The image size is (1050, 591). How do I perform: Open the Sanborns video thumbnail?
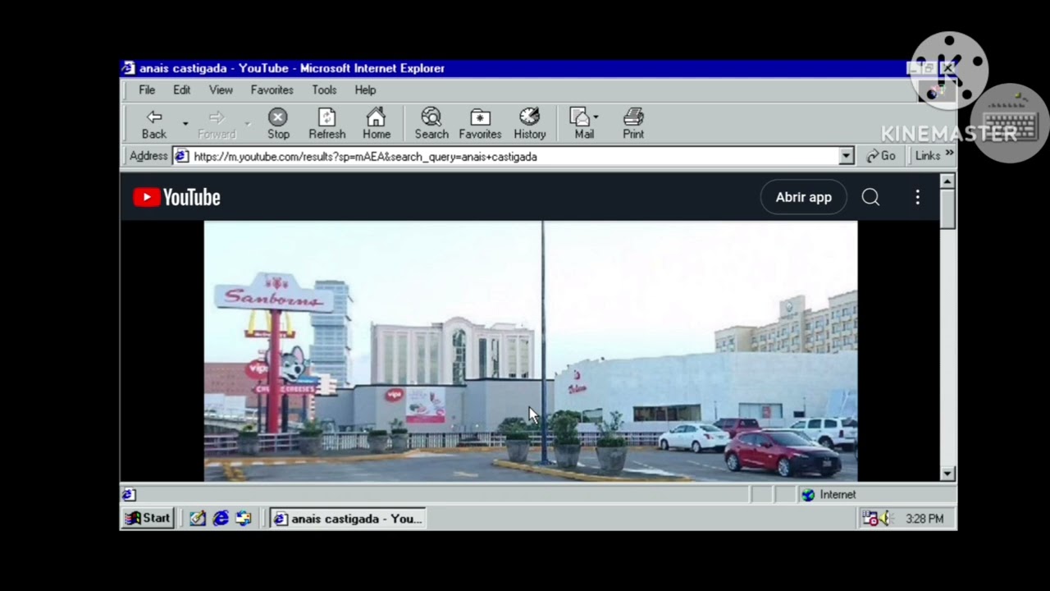pyautogui.click(x=531, y=351)
